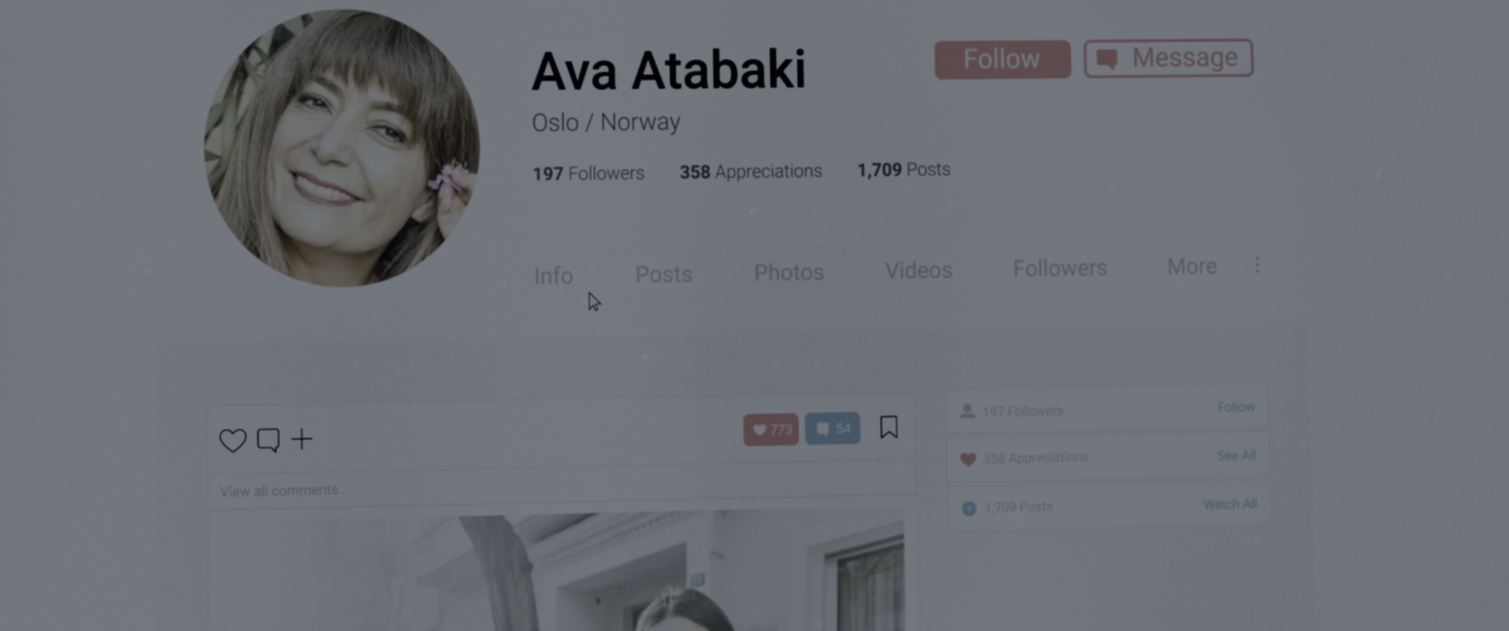Bookmark the post with ribbon icon
The height and width of the screenshot is (631, 1509).
pyautogui.click(x=889, y=427)
